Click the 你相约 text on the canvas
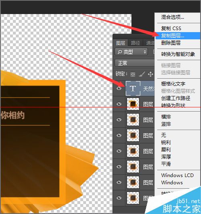Image resolution: width=201 pixels, height=214 pixels. 12,115
